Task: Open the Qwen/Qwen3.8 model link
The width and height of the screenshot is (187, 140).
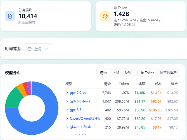Action: (85, 118)
